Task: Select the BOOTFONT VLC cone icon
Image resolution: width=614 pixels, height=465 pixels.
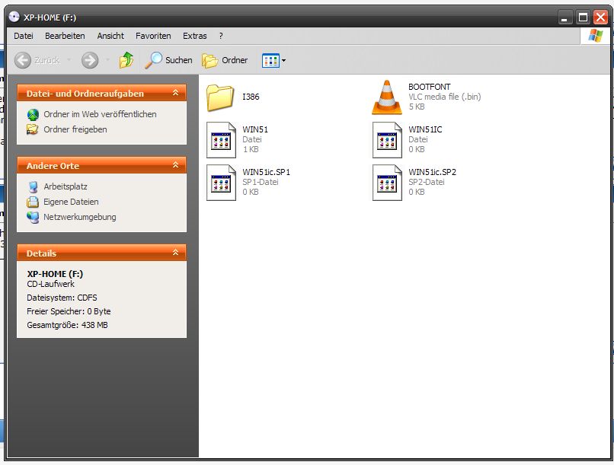Action: click(x=387, y=97)
